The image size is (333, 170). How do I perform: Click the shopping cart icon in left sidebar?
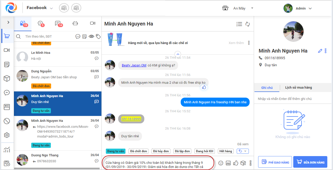click(7, 36)
